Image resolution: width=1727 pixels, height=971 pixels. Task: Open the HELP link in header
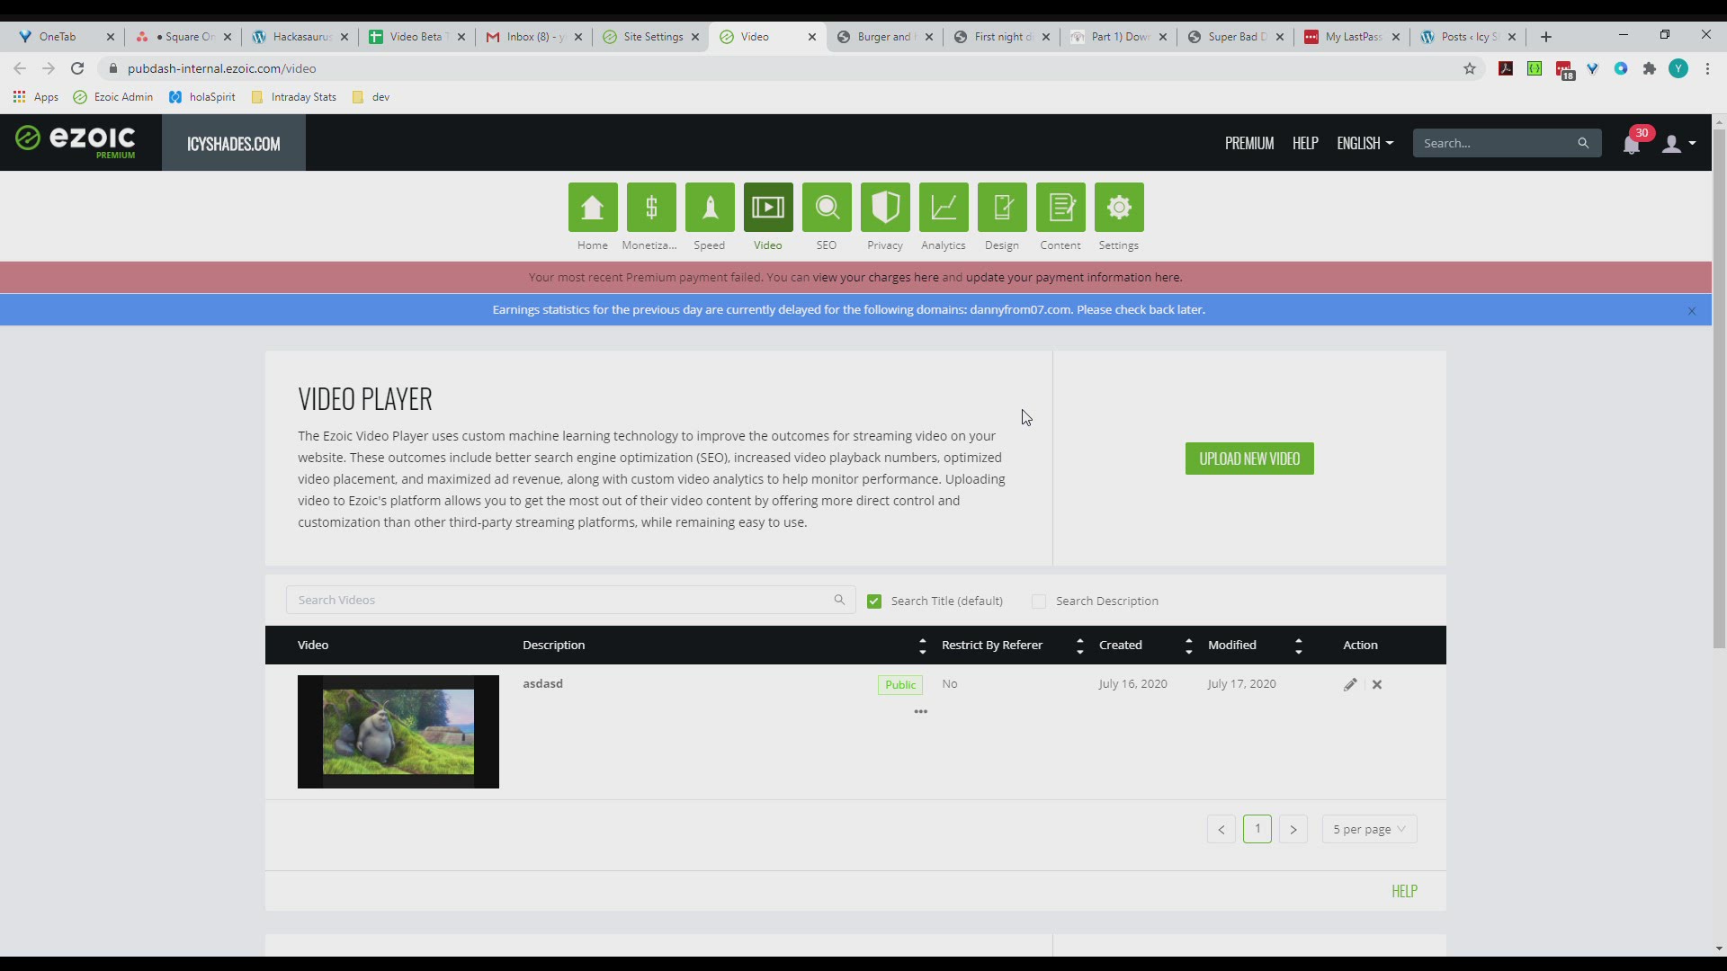[x=1305, y=143]
